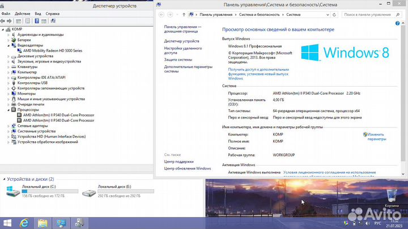Expand the Системные устройства node

click(x=8, y=131)
